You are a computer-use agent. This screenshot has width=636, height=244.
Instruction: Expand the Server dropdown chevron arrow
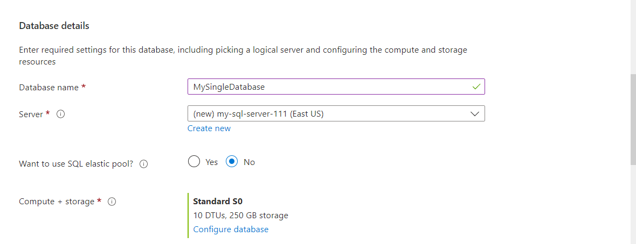(474, 114)
